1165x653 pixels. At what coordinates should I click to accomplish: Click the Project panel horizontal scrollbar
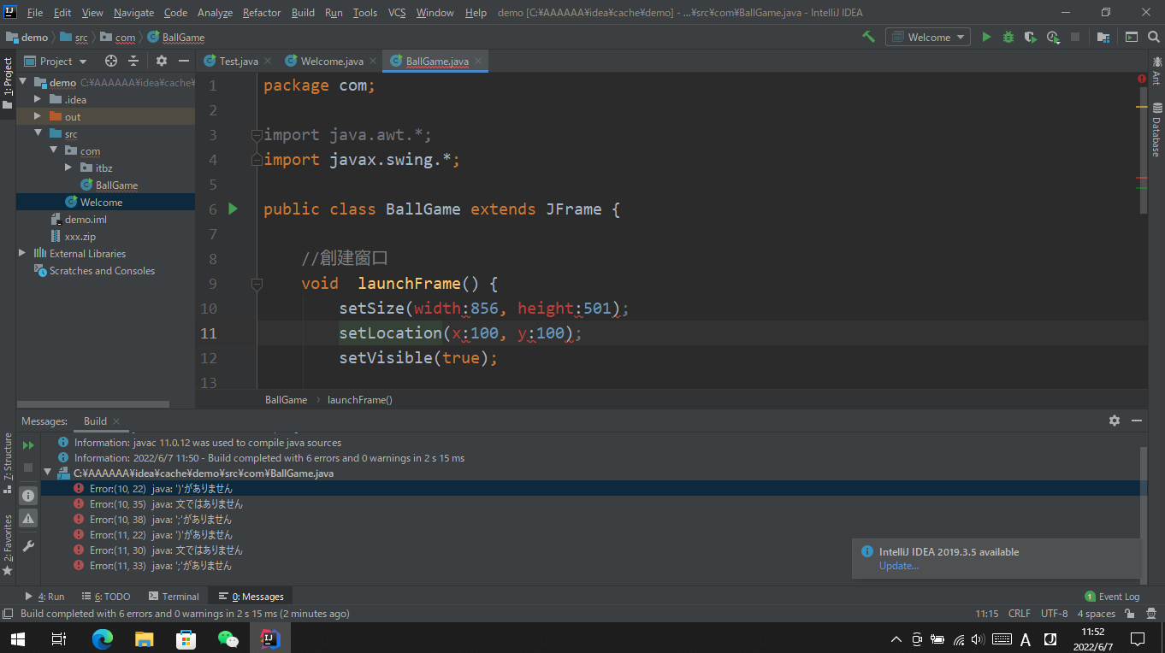[x=93, y=404]
